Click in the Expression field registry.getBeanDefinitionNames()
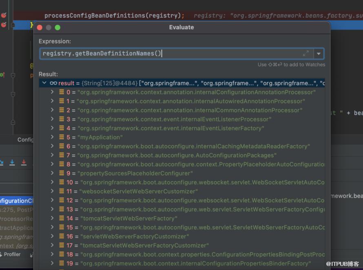363x270 pixels. 176,54
